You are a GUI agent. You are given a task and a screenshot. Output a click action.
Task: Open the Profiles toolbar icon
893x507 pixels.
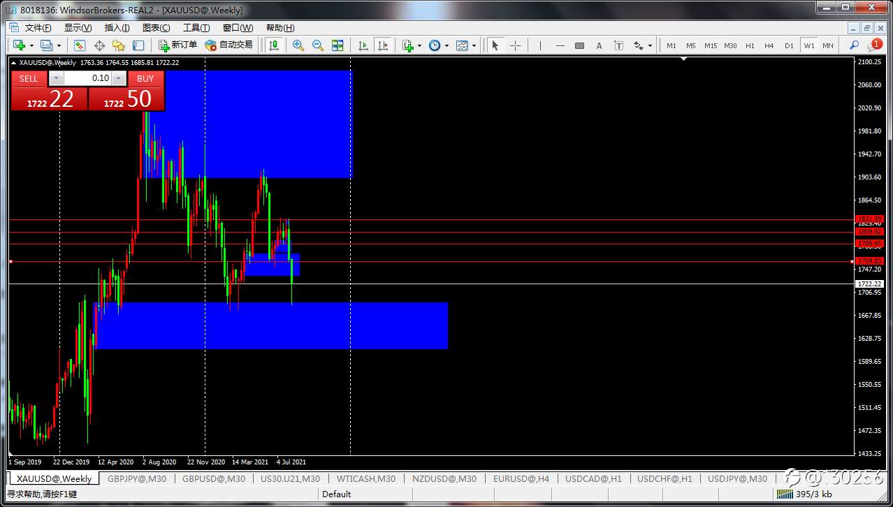pos(46,45)
